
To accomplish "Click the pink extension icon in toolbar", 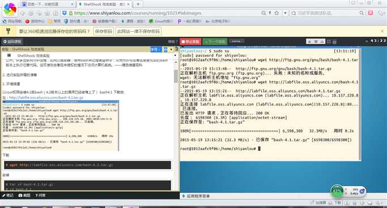I will coord(371,12).
